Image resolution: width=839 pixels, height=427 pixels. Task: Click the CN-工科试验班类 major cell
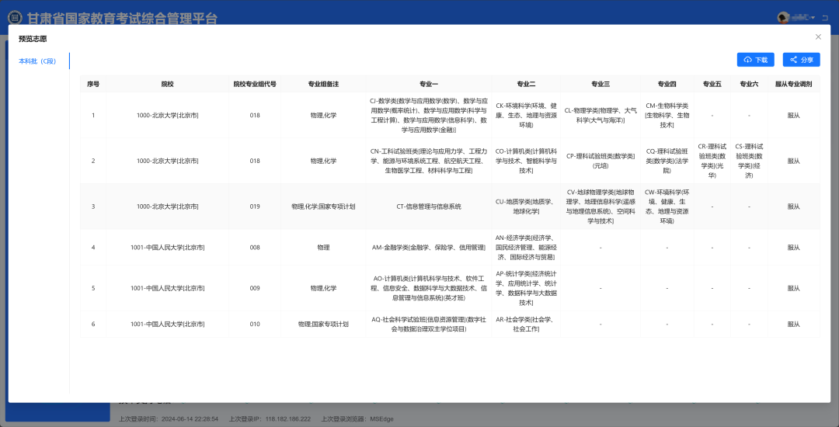click(x=429, y=161)
